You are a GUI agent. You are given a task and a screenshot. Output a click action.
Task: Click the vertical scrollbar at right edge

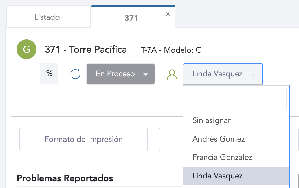click(298, 180)
